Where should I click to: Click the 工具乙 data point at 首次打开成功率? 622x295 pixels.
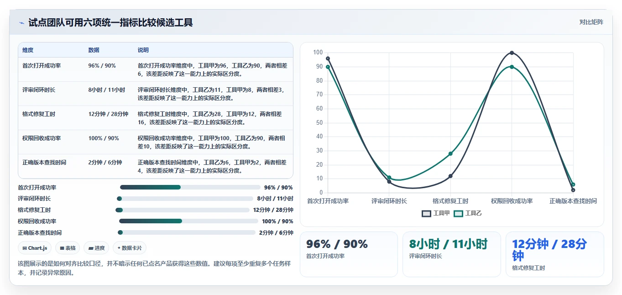click(x=328, y=67)
